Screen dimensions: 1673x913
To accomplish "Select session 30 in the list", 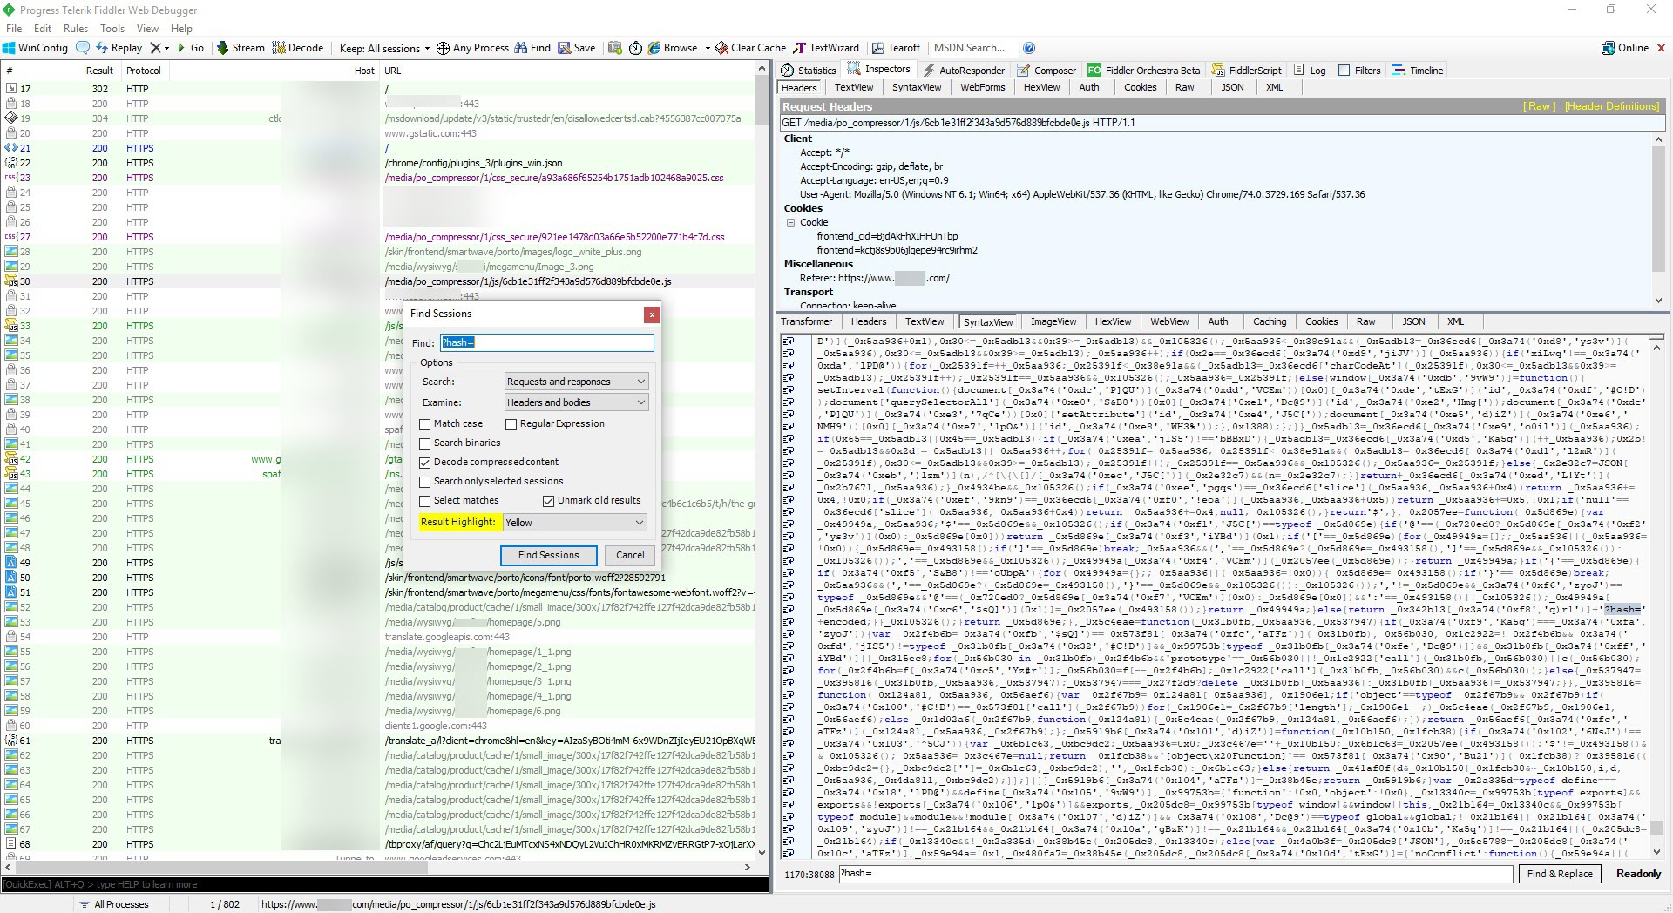I will [378, 281].
